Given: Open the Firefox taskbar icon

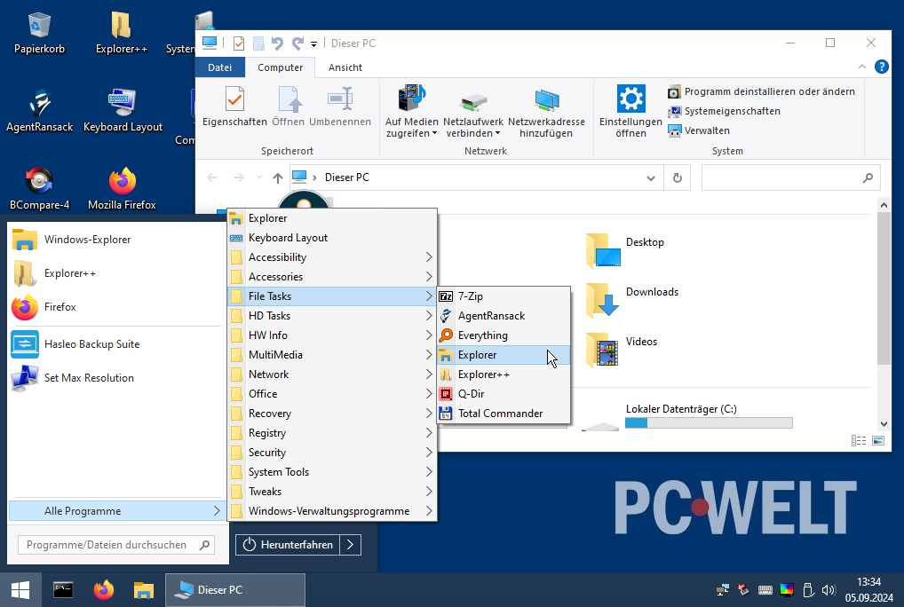Looking at the screenshot, I should point(104,590).
